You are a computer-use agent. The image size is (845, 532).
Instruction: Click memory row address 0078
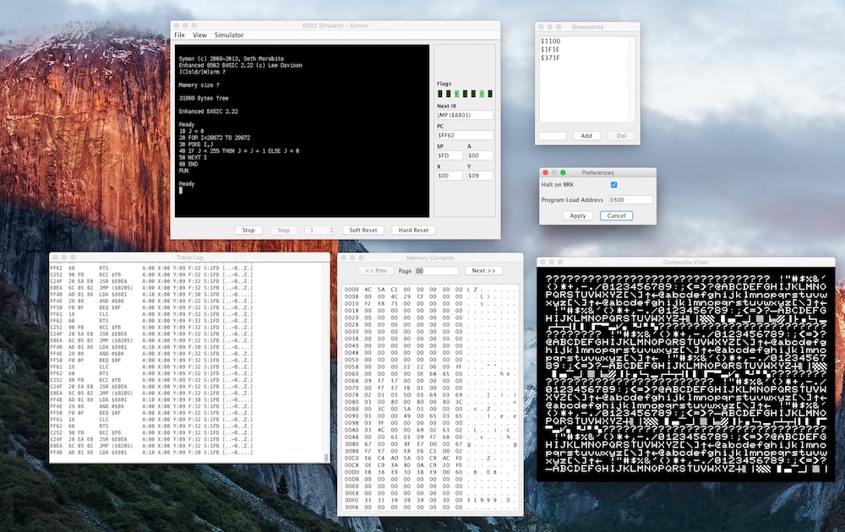click(x=352, y=394)
